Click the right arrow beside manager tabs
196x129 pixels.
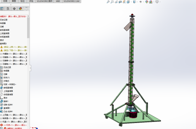(x=28, y=9)
